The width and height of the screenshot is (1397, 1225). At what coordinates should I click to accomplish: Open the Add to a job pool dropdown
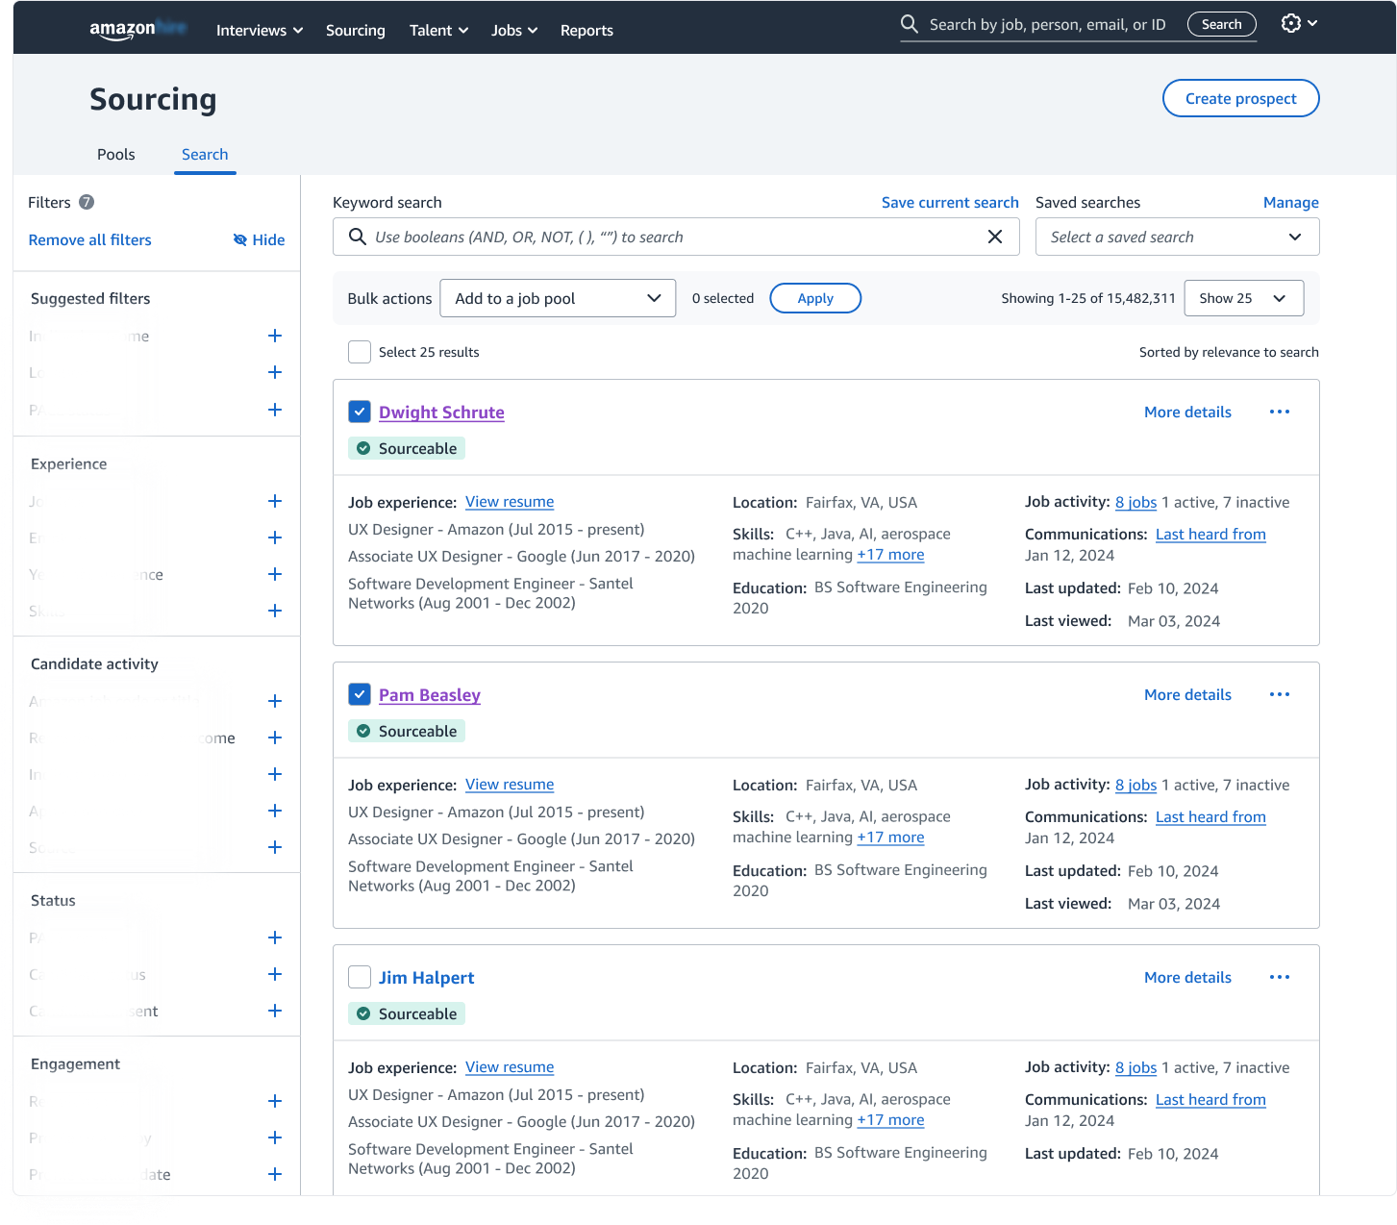tap(558, 298)
